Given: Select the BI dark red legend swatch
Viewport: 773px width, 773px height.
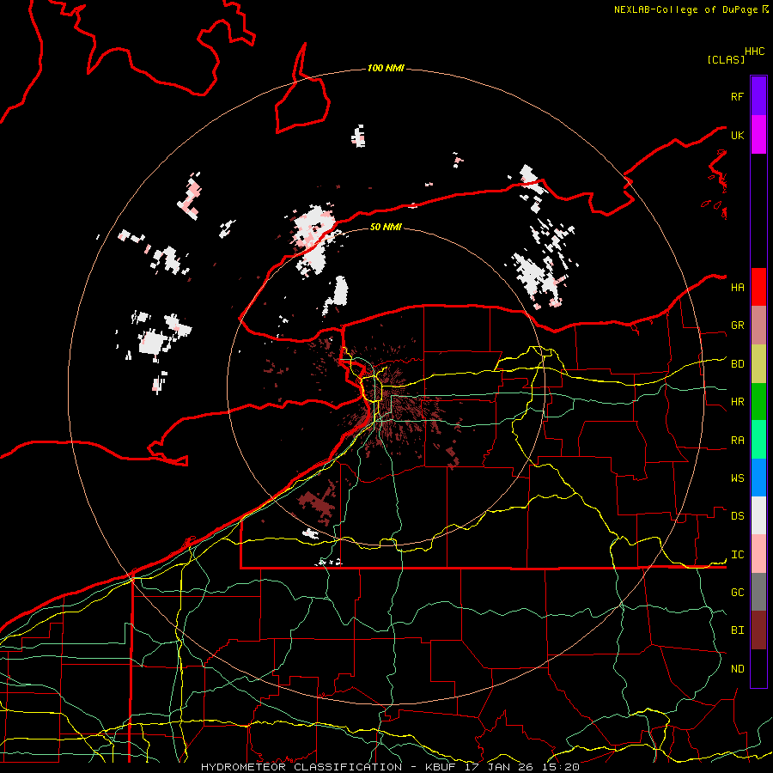Looking at the screenshot, I should point(758,630).
